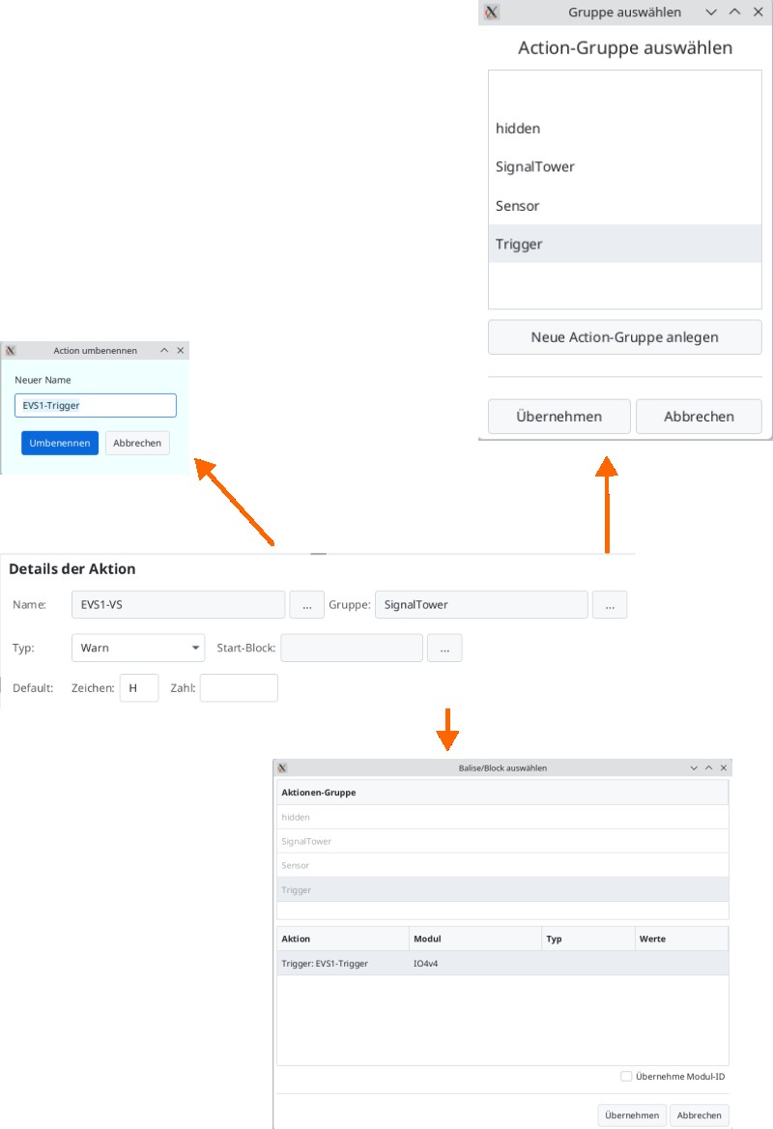This screenshot has height=1129, width=773.
Task: Maximize the Balise/Block auswählen window
Action: coord(709,768)
